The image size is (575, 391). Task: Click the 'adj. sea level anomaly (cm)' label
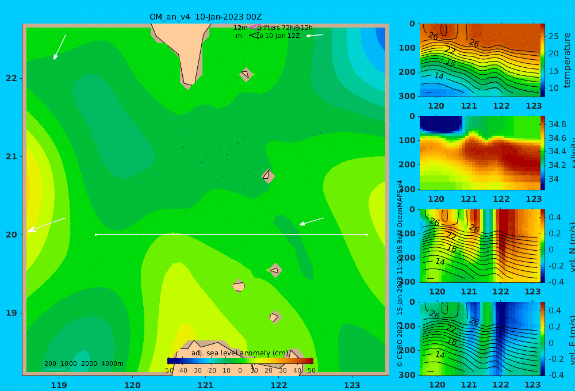[x=240, y=353]
